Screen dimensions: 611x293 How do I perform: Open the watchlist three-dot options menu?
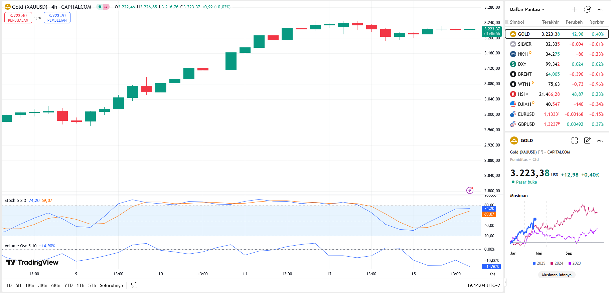click(x=600, y=9)
